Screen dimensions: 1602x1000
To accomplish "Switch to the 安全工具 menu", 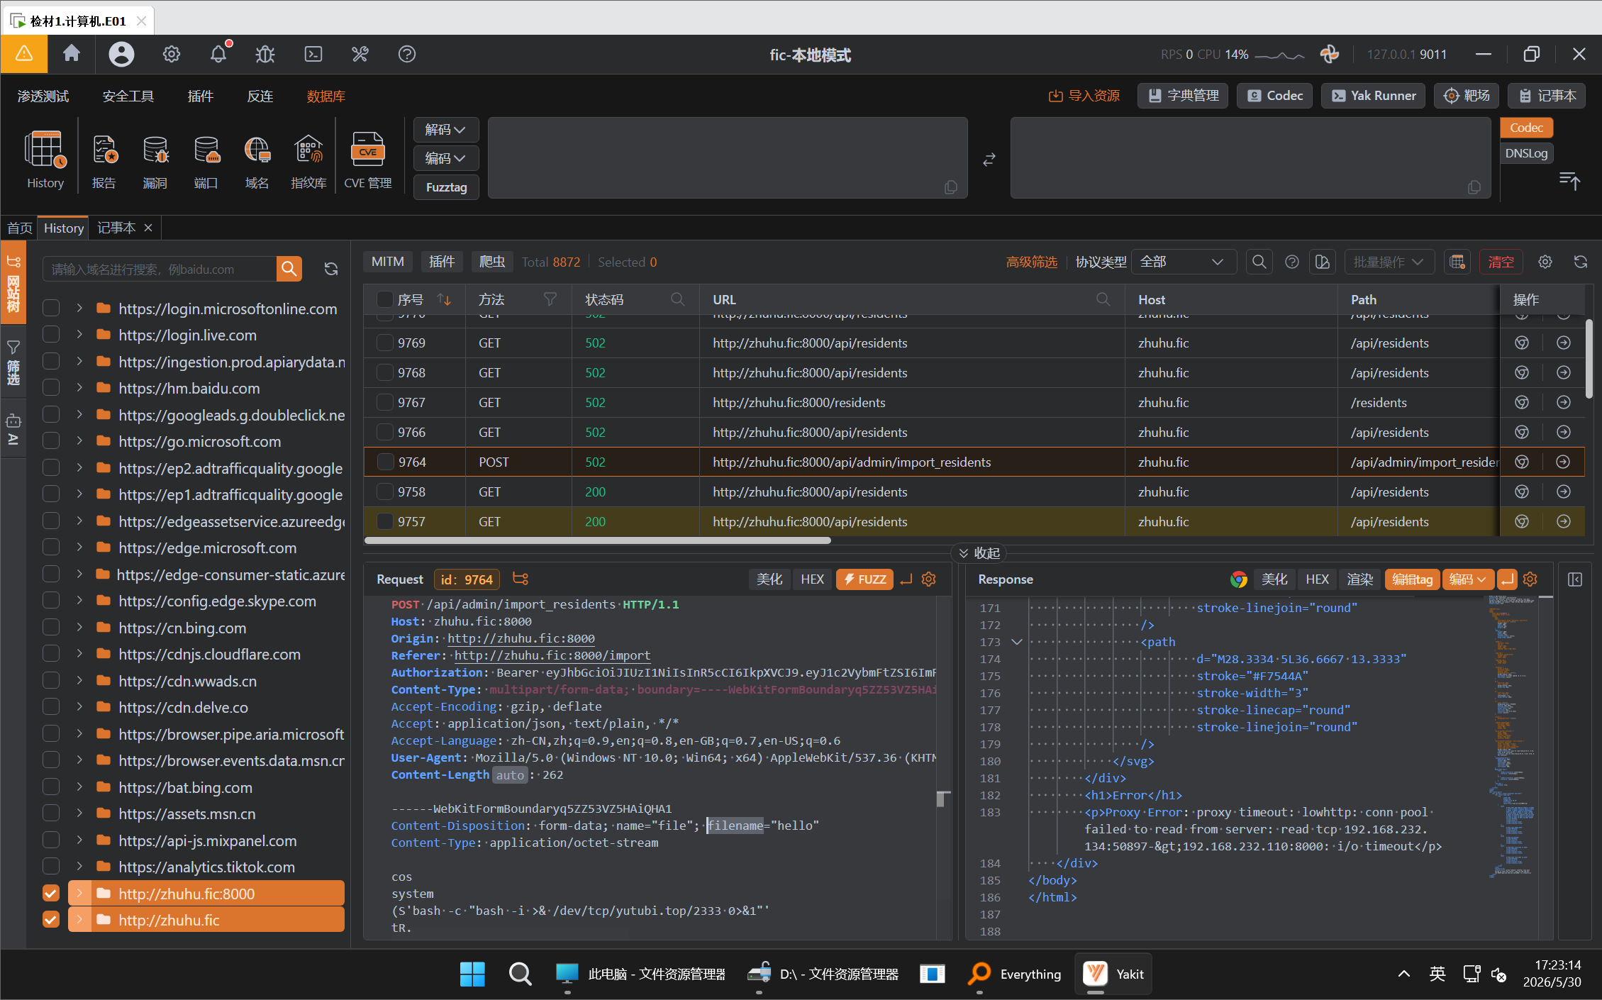I will (128, 96).
